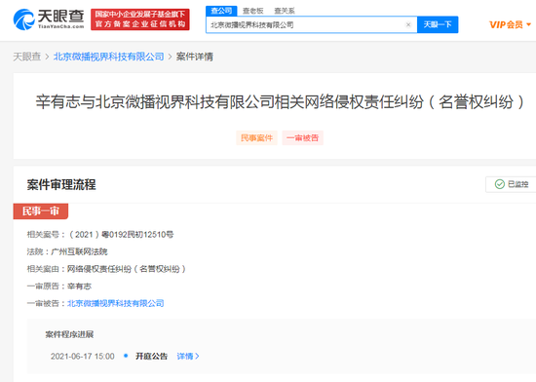Click the 相关案由 cause-of-action line
The width and height of the screenshot is (536, 382).
106,269
